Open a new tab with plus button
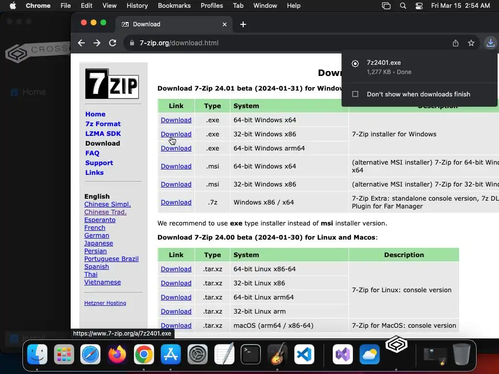This screenshot has height=374, width=499. [x=243, y=24]
